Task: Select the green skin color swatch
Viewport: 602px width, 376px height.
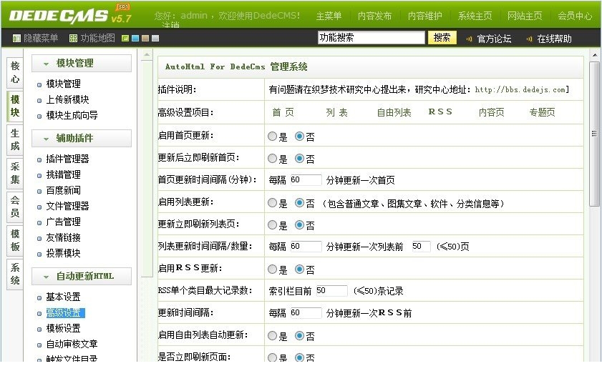Action: pos(125,39)
